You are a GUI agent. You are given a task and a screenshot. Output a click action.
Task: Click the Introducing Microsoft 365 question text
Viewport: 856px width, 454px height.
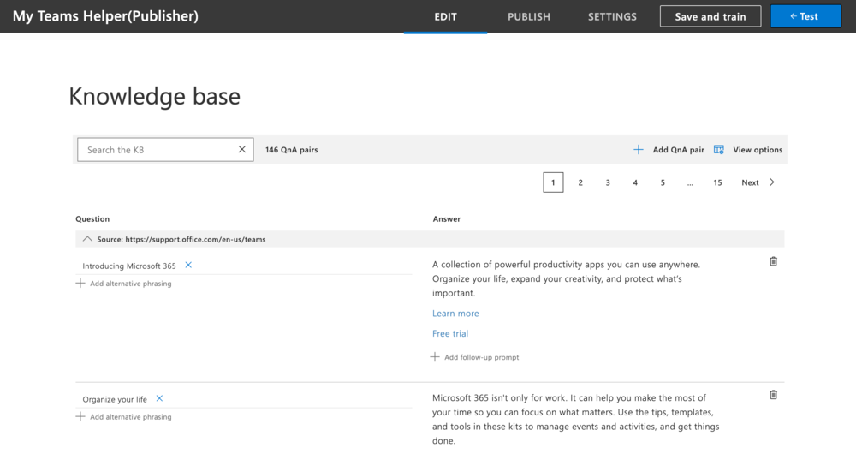(x=129, y=266)
